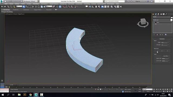The height and width of the screenshot is (97, 173).
Task: Open the Modifier List dropdown
Action: coord(162,20)
